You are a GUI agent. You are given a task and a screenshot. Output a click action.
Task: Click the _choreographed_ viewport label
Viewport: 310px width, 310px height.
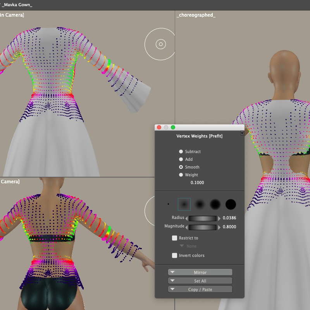(196, 15)
